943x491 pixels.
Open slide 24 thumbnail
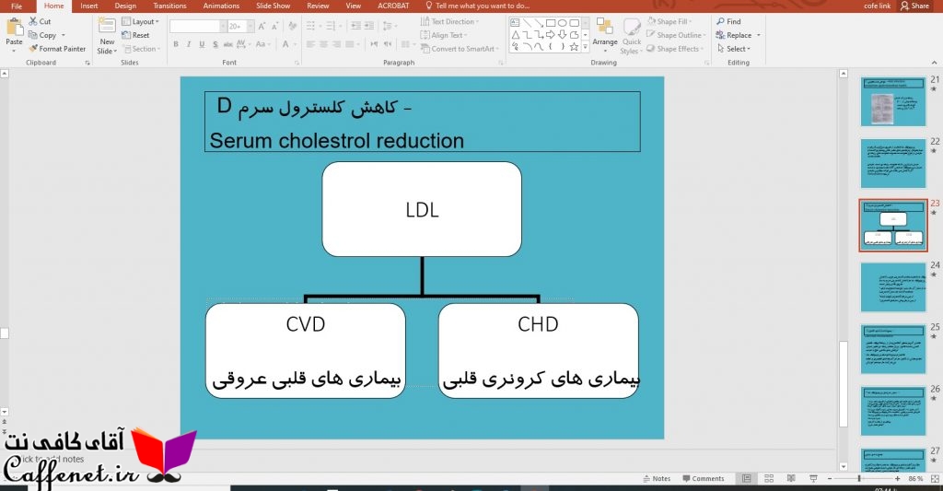[893, 287]
